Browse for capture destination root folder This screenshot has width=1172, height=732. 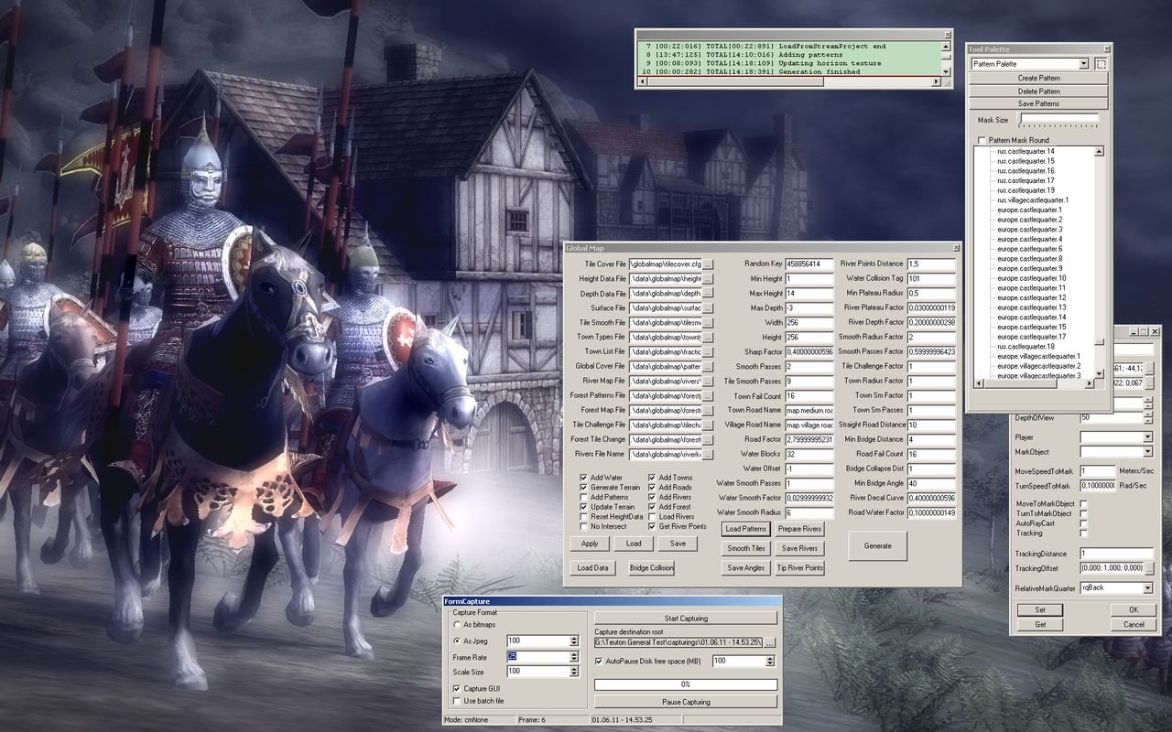[769, 642]
